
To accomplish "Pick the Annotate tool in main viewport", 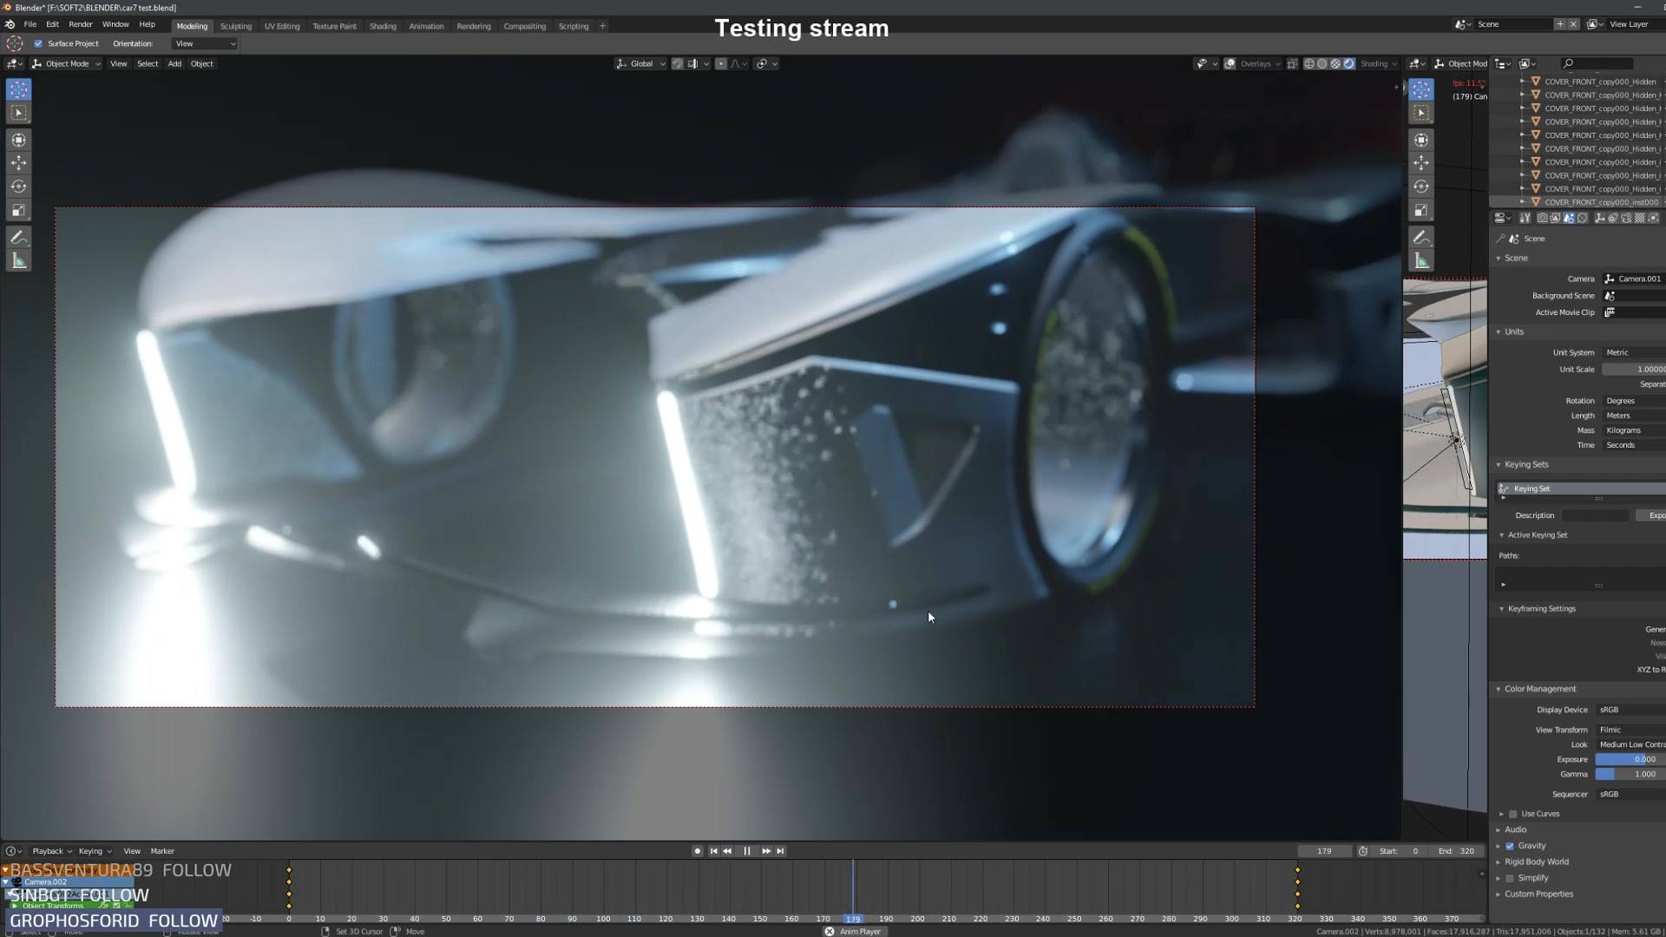I will (18, 238).
